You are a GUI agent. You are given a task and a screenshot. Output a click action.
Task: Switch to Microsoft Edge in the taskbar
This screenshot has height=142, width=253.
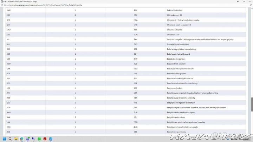21,139
